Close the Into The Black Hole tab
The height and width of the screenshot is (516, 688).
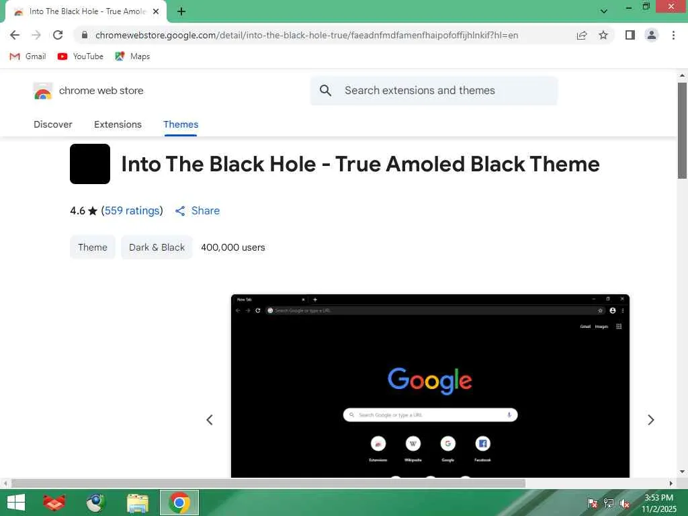coord(156,12)
